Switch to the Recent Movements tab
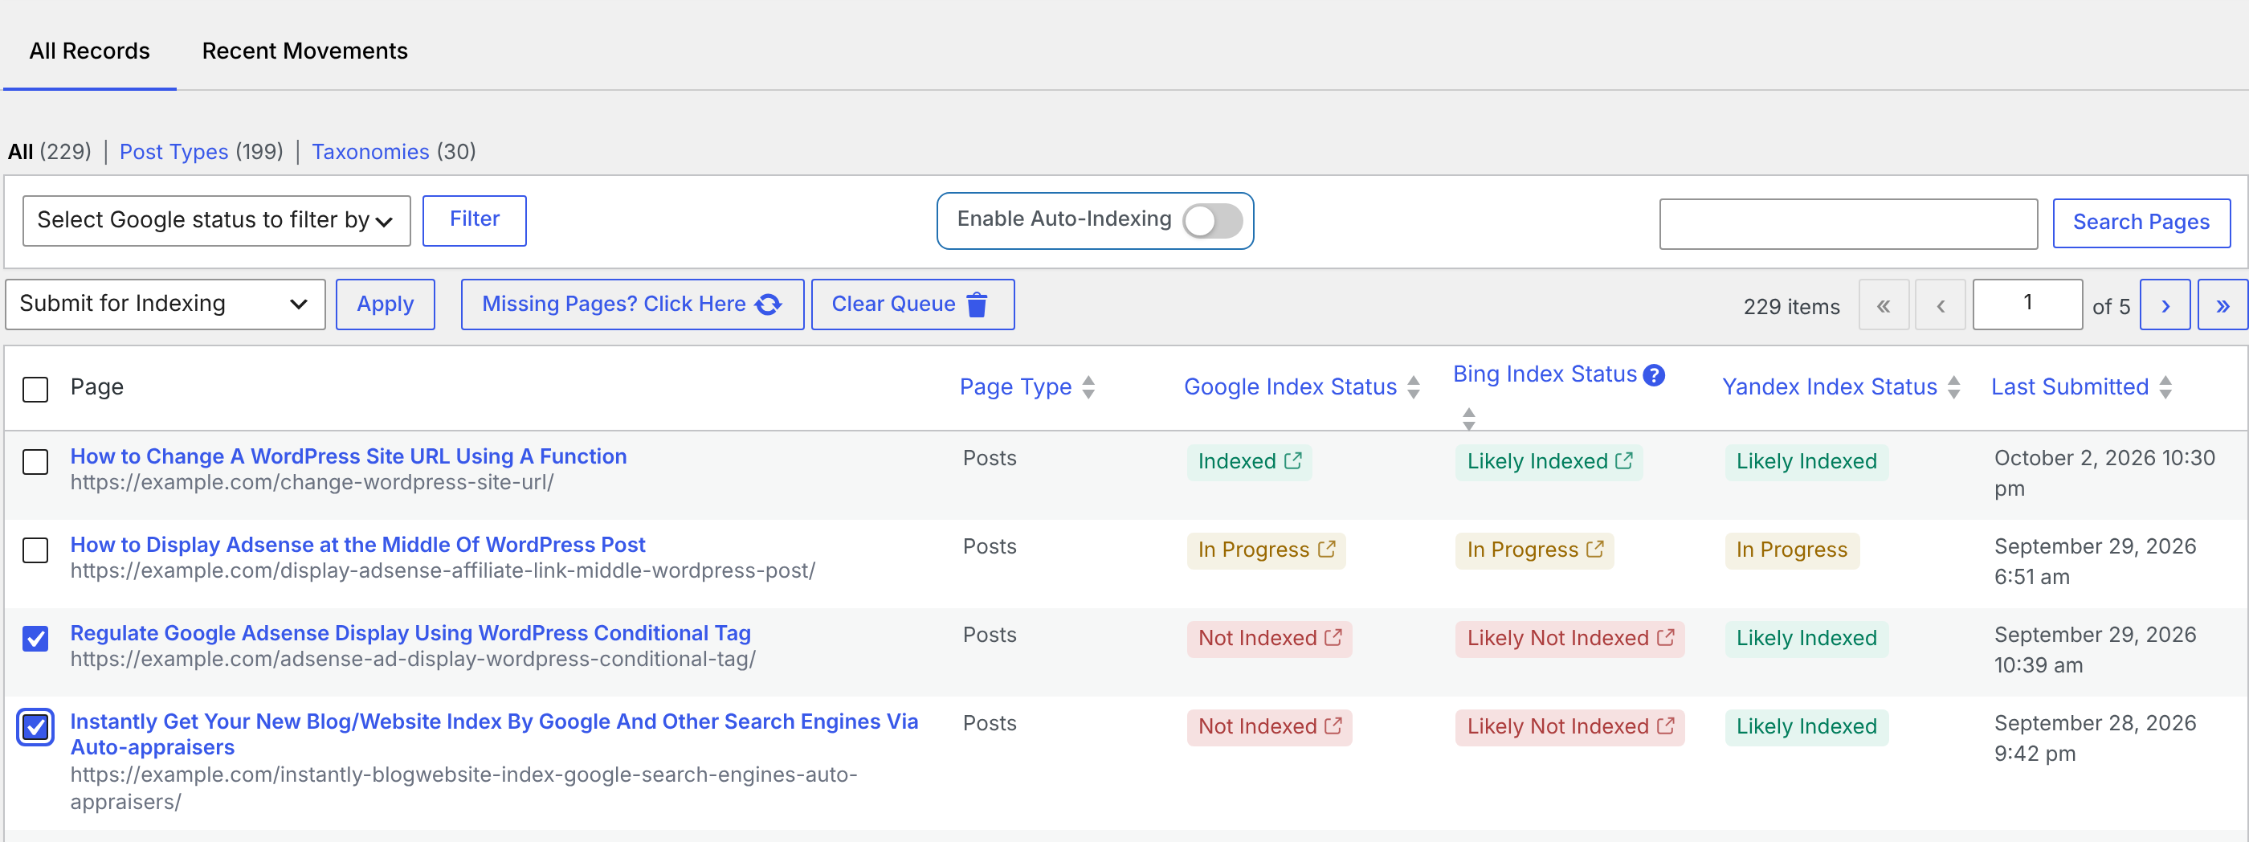 click(x=304, y=51)
